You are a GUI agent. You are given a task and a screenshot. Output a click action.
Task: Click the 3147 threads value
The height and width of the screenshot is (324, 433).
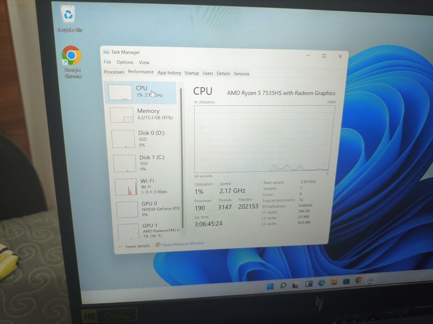click(225, 207)
